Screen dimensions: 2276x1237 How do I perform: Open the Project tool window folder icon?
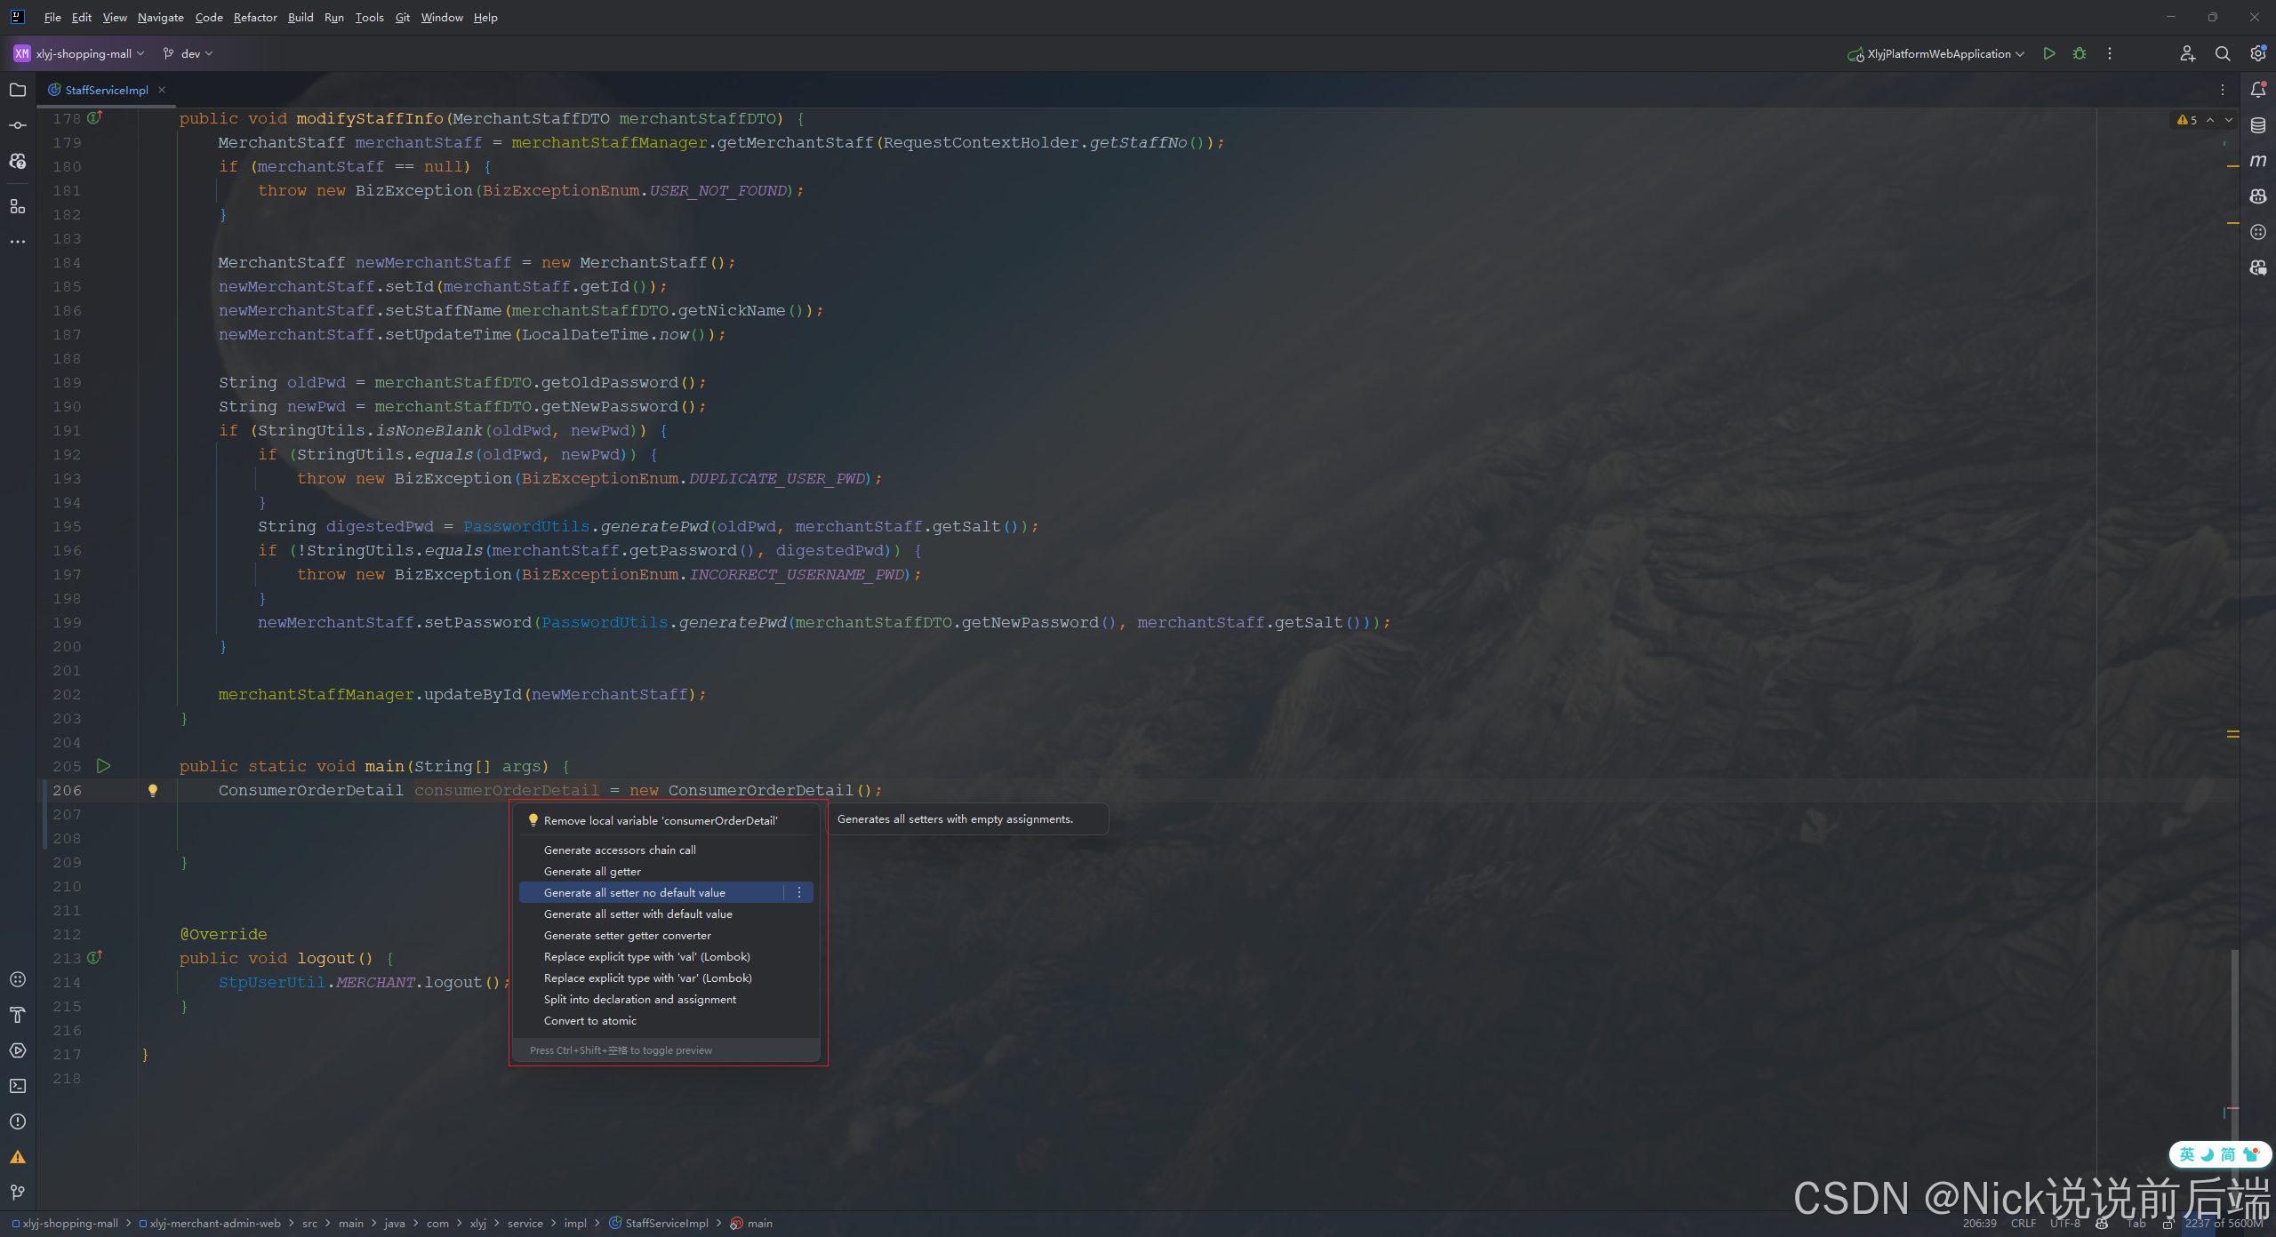point(17,90)
